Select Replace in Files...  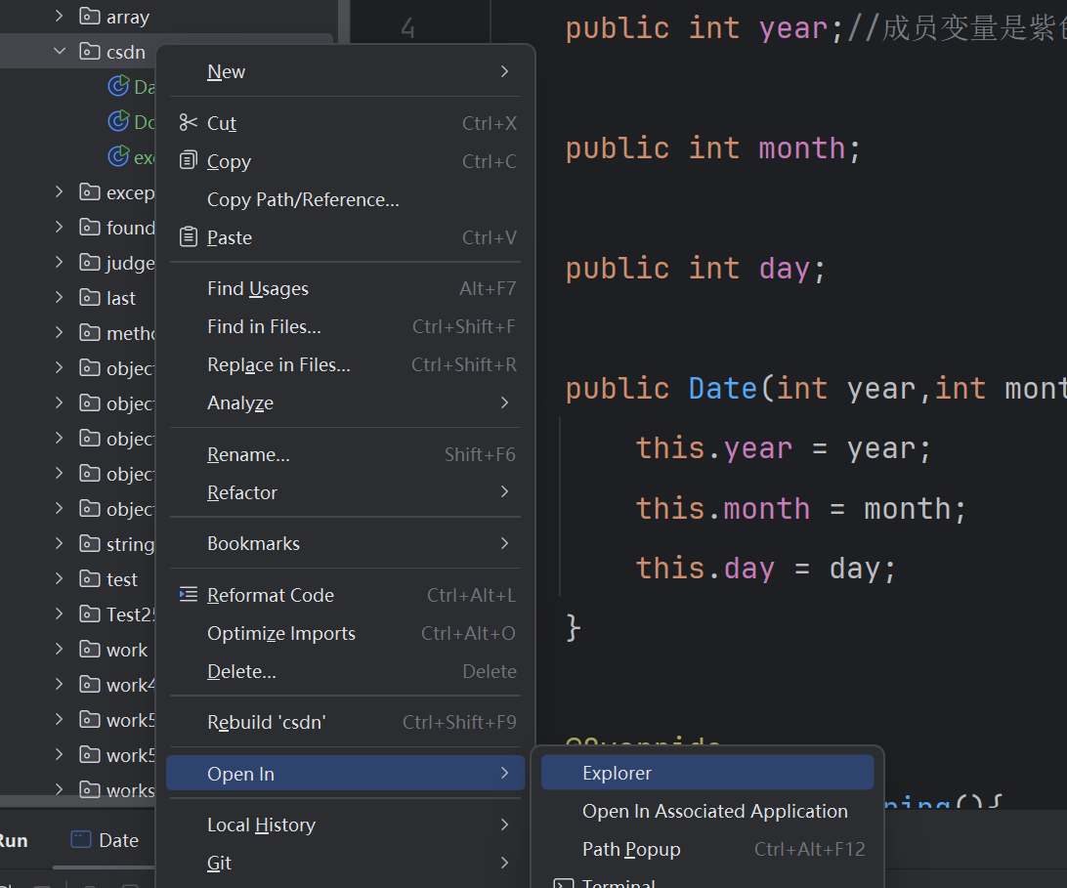pos(345,364)
